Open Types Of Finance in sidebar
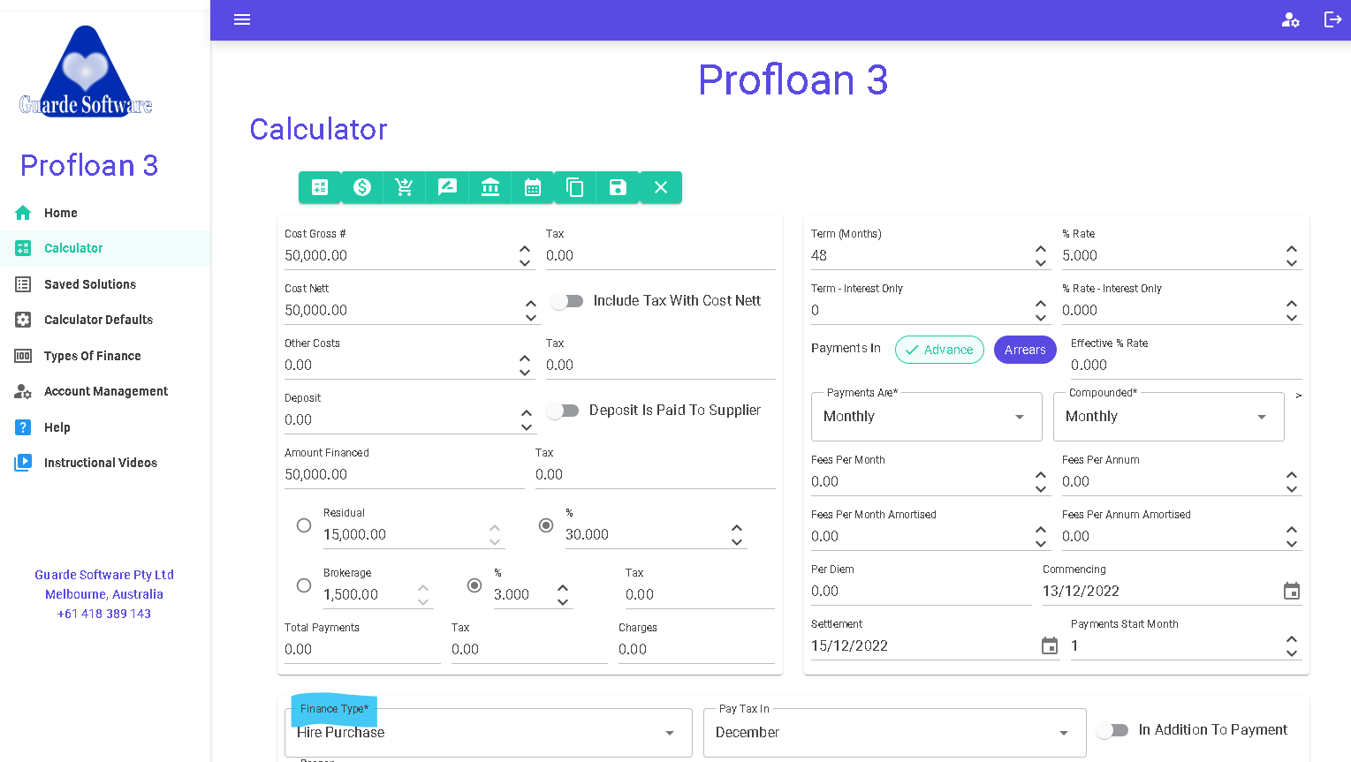 click(x=105, y=356)
